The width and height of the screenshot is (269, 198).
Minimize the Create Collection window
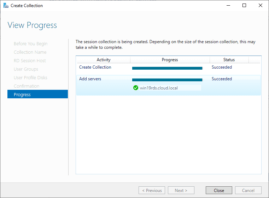(x=228, y=6)
